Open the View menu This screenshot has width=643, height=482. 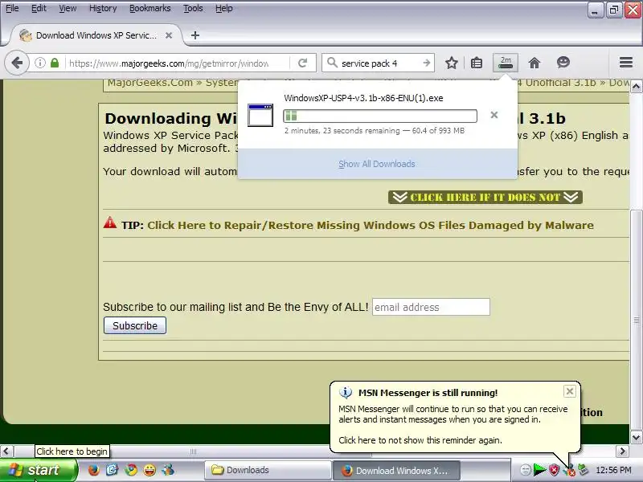68,8
